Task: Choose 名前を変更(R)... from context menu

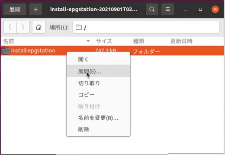Action: (98, 118)
